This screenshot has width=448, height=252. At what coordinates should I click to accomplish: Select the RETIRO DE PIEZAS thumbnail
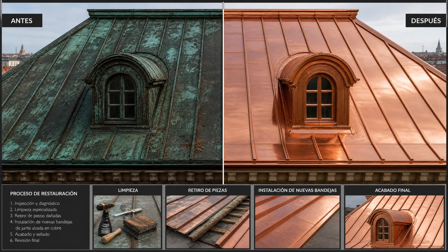coord(208,222)
